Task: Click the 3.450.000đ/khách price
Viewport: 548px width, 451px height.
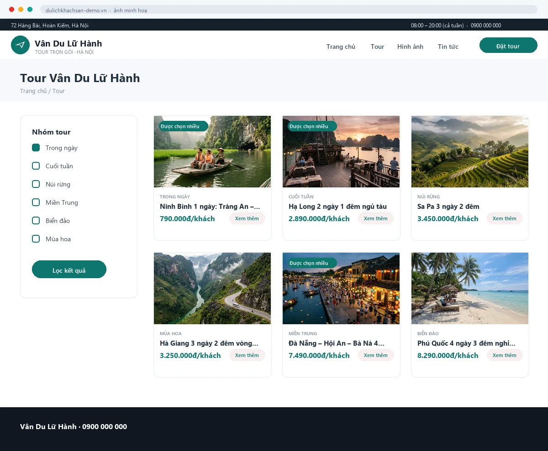Action: 448,219
